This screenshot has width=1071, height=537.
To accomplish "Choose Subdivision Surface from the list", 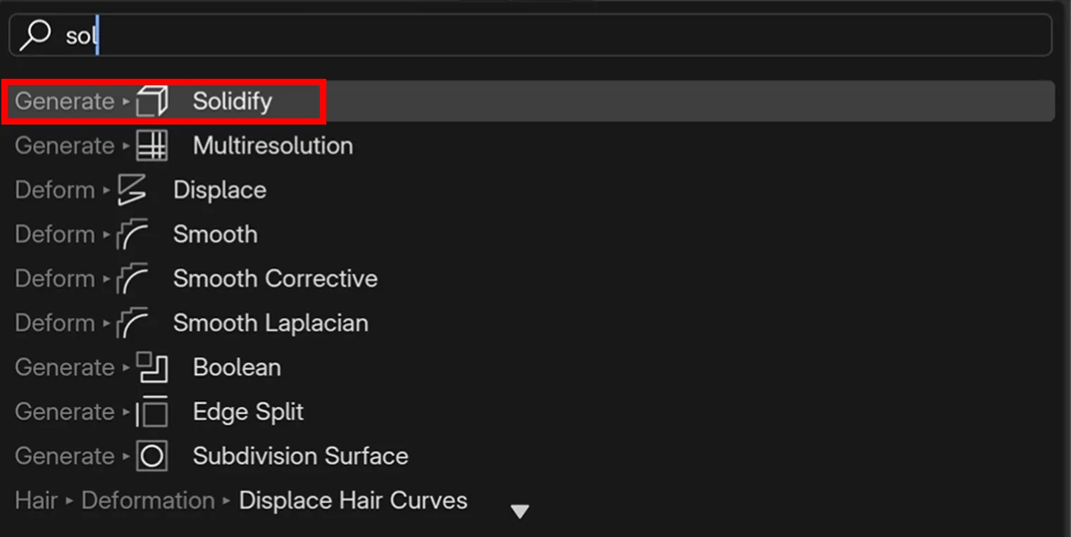I will [x=301, y=456].
